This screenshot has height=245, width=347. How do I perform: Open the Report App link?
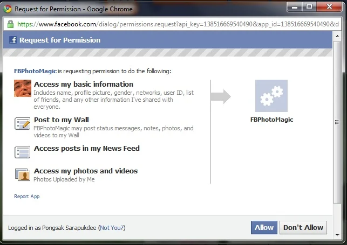click(x=27, y=197)
